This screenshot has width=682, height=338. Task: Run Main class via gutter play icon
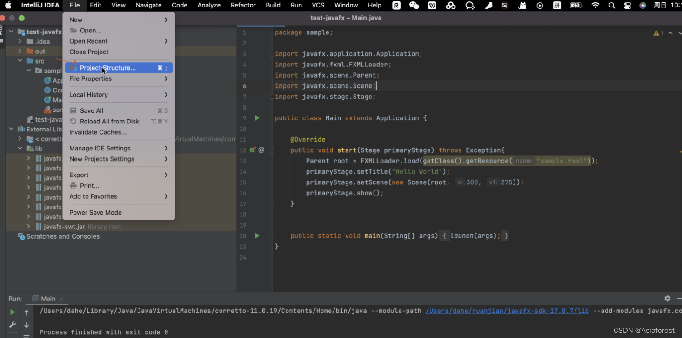coord(257,118)
